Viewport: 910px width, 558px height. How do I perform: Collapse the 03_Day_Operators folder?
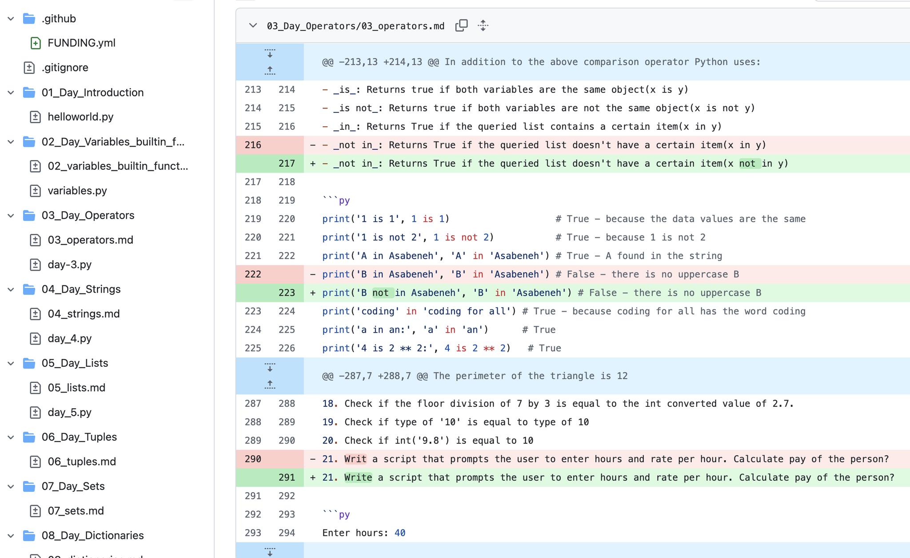click(11, 216)
